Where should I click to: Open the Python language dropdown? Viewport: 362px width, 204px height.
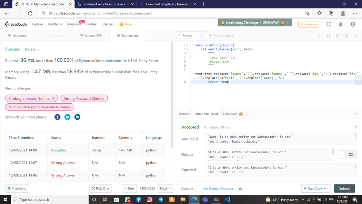[x=191, y=36]
